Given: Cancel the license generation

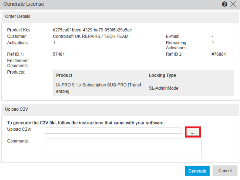Looking at the screenshot, I should pos(225,171).
